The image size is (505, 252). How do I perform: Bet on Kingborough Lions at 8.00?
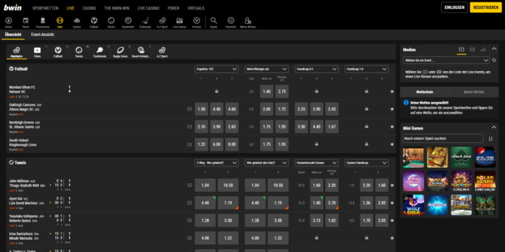tap(232, 144)
